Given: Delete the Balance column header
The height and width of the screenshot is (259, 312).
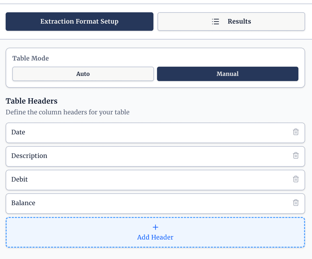Looking at the screenshot, I should click(x=296, y=203).
